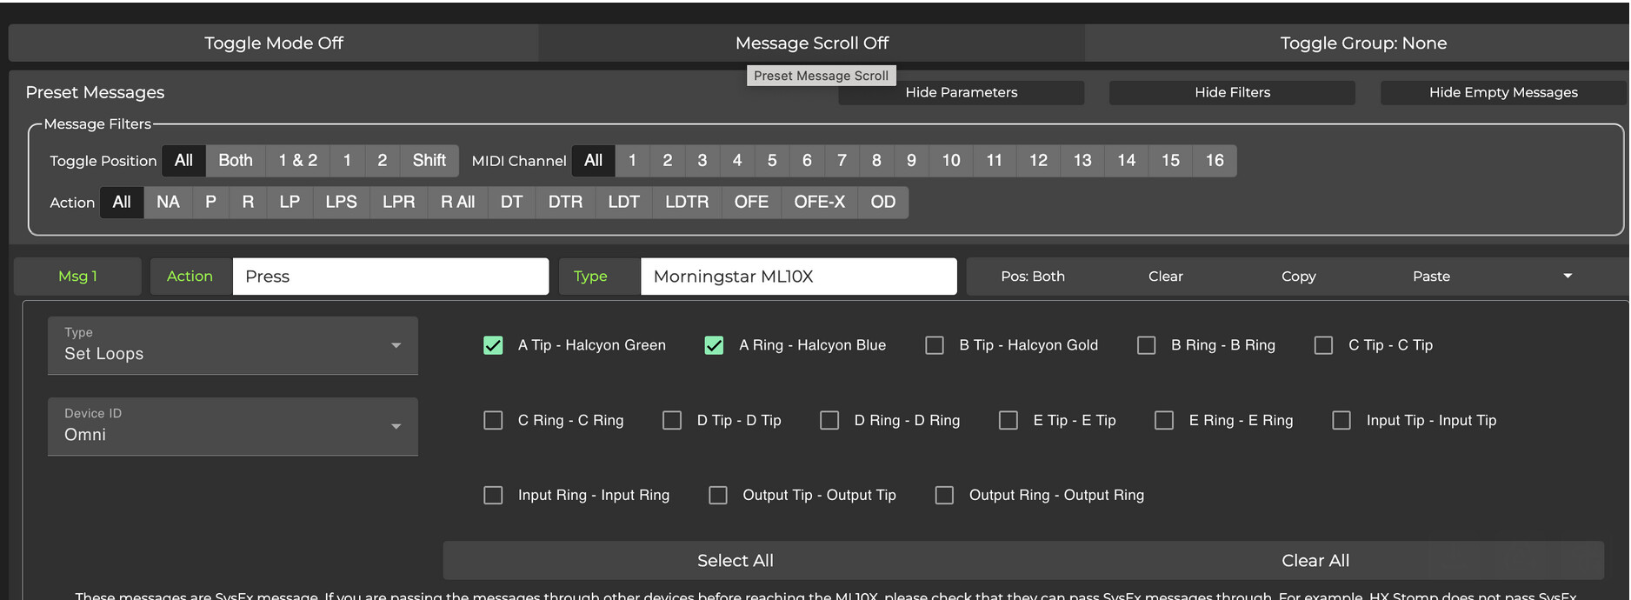Filter by MIDI Channel 10
Screen dimensions: 1631x600
(951, 160)
